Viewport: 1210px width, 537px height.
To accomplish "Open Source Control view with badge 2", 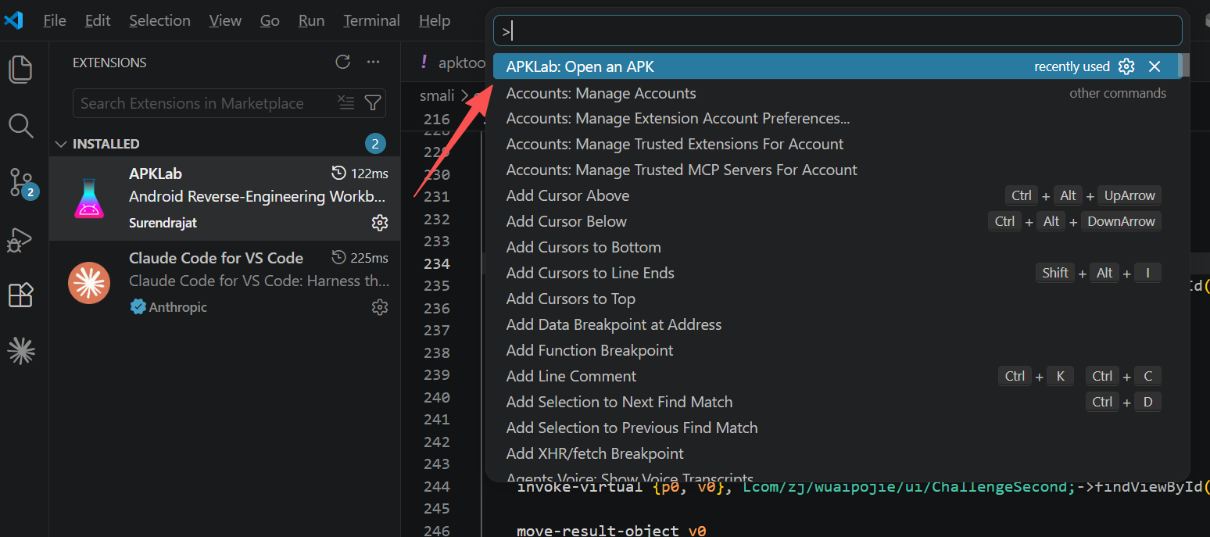I will pos(22,183).
